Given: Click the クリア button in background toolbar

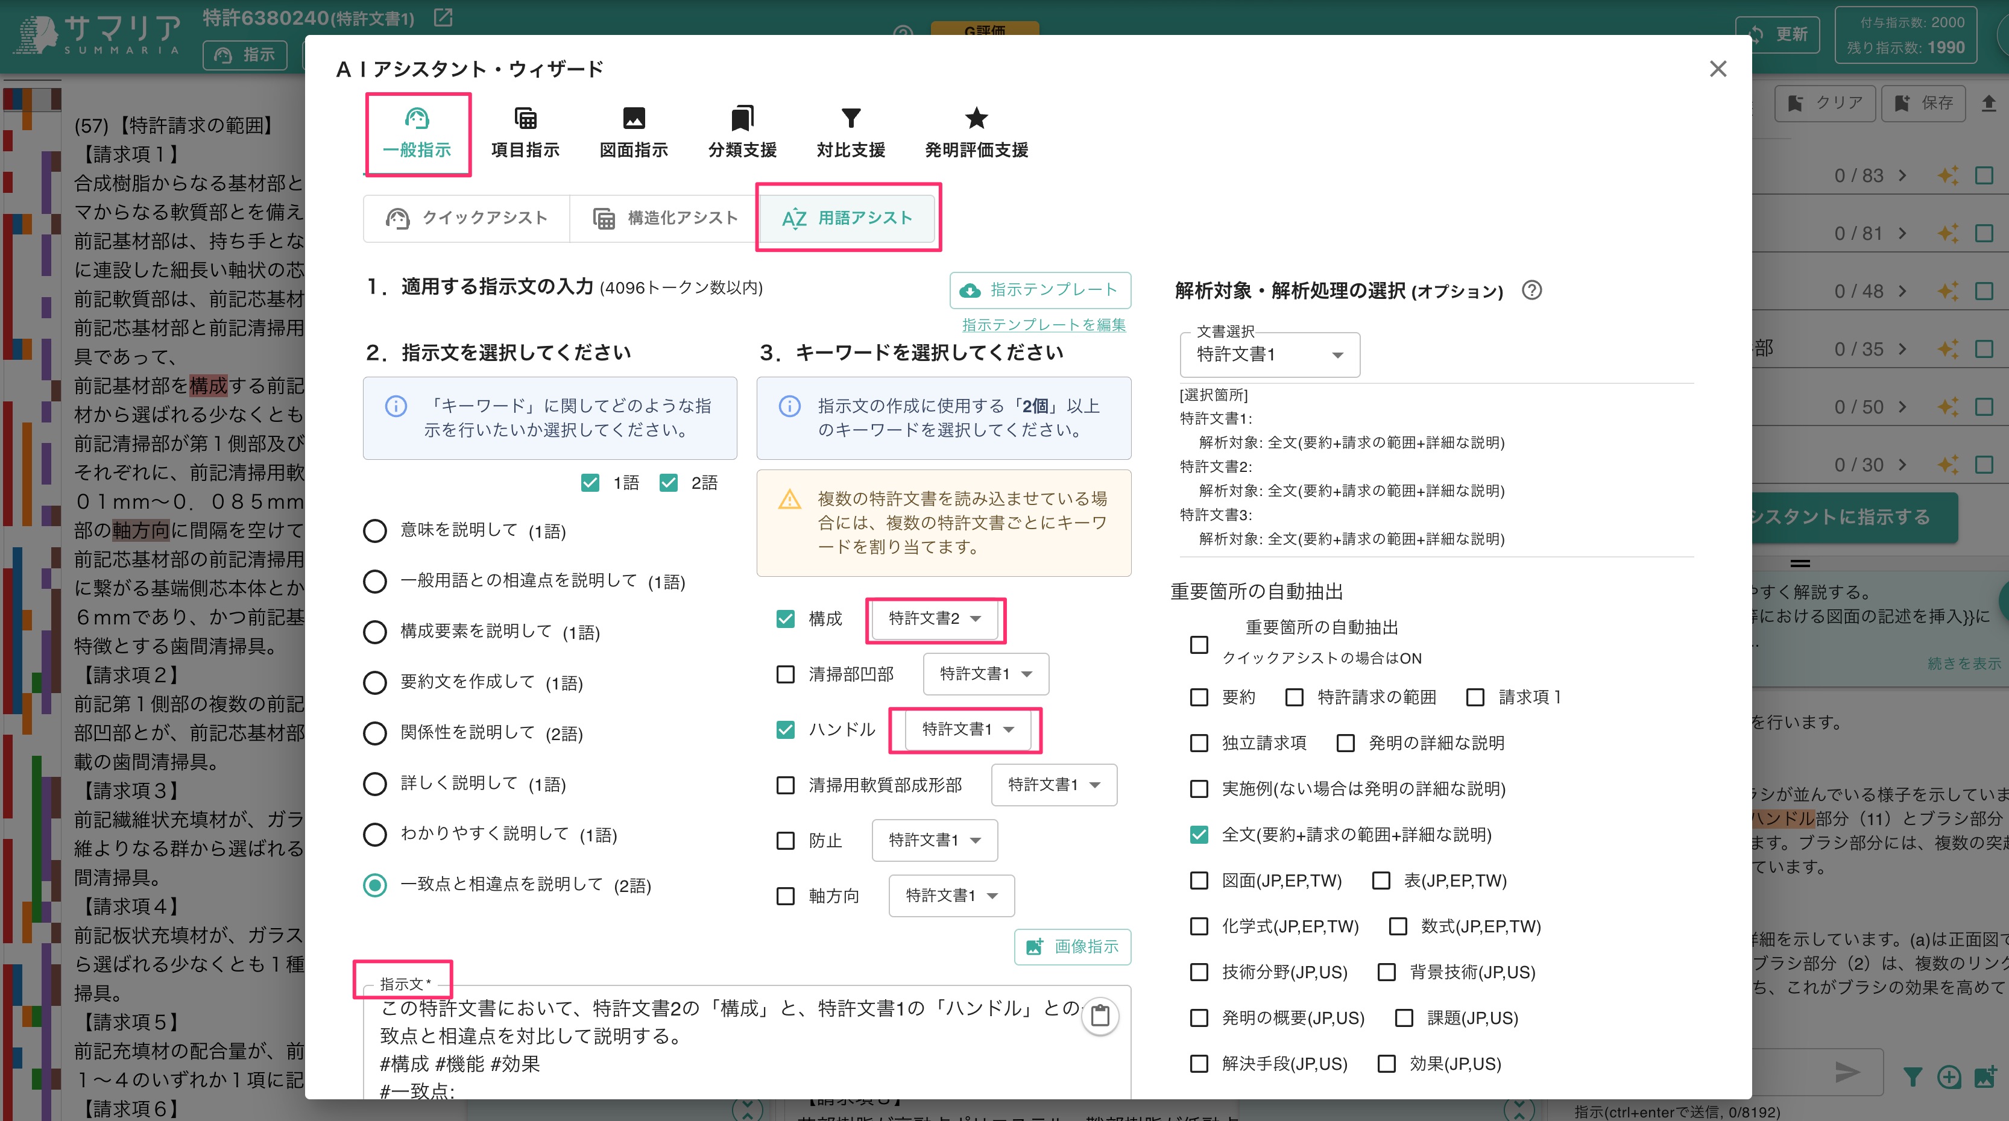Looking at the screenshot, I should (1825, 103).
